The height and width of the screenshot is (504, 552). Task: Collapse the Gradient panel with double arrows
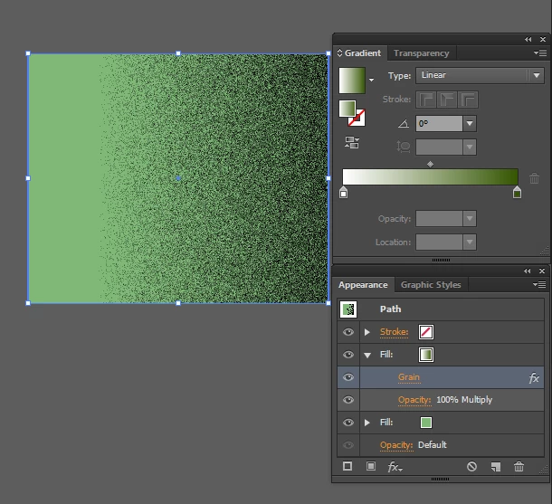coord(528,40)
